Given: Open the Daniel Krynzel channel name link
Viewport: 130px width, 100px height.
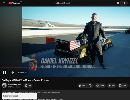Looking at the screenshot, I should point(14,84).
